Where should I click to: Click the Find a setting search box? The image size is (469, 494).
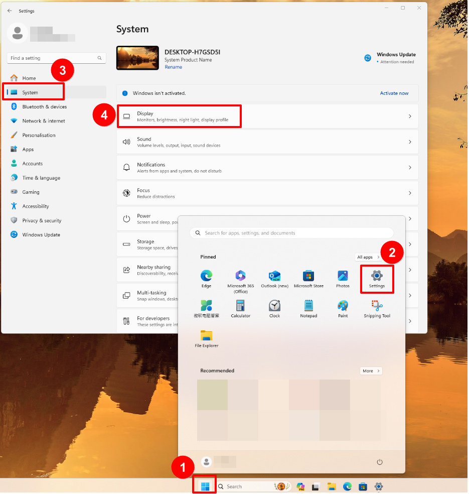(56, 58)
